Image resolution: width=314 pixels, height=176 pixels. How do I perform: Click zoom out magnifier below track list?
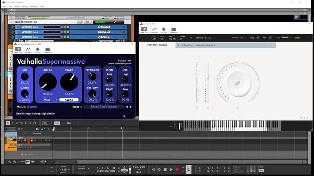pyautogui.click(x=10, y=162)
